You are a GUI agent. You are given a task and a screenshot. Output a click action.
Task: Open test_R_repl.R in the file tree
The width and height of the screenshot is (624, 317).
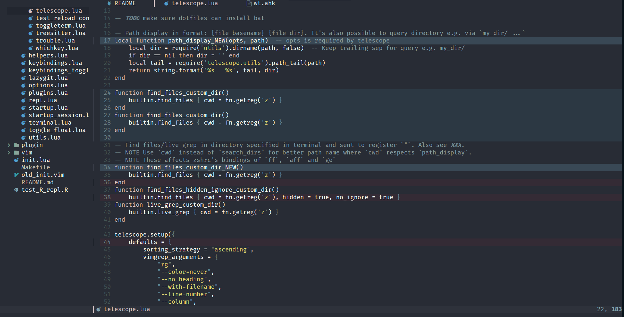tap(45, 190)
